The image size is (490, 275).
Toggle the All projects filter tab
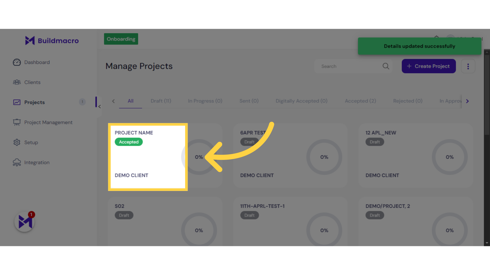click(x=131, y=101)
